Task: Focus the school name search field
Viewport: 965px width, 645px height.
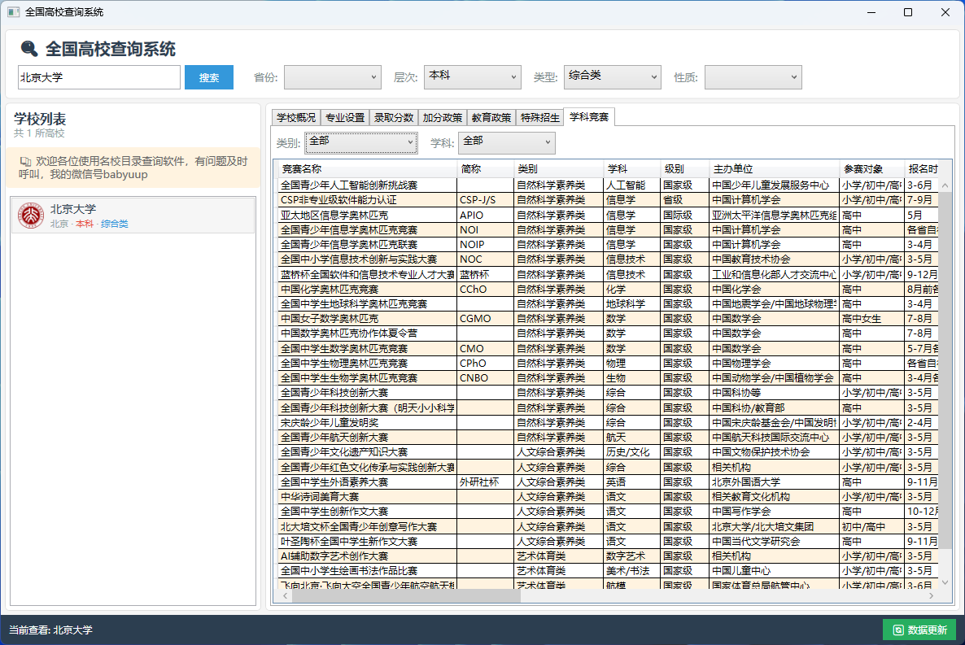Action: (99, 77)
